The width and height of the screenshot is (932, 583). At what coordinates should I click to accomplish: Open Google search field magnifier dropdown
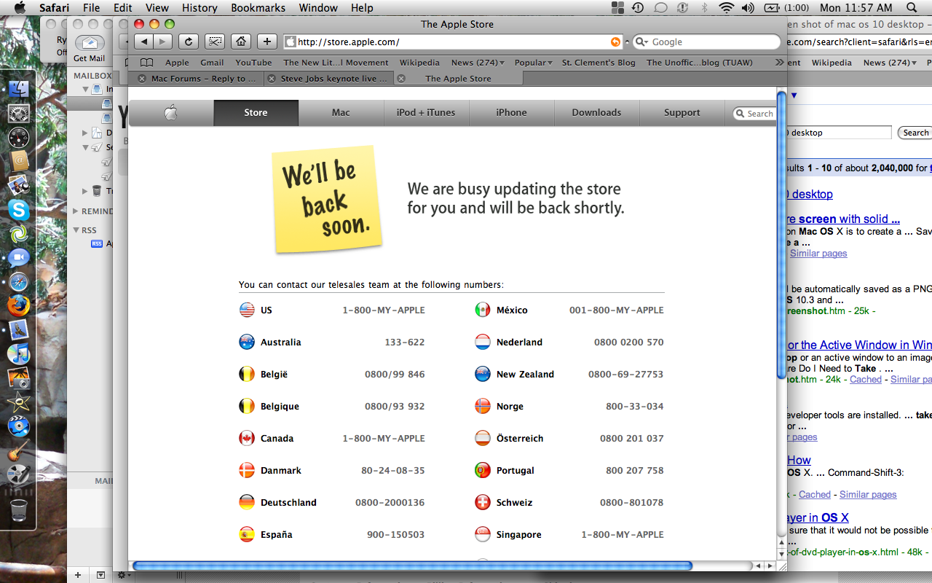coord(642,42)
